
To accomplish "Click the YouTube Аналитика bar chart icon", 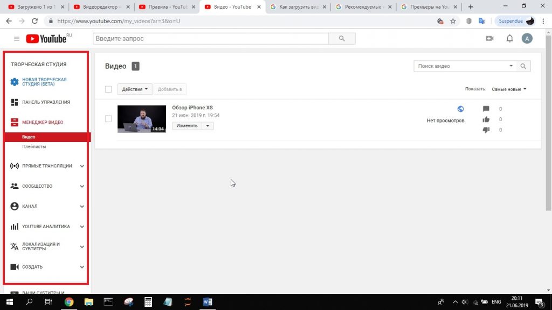I will click(x=15, y=227).
